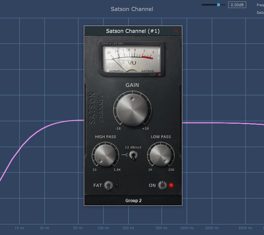The width and height of the screenshot is (264, 235).
Task: Click the 10 Hz axis label
Action: pyautogui.click(x=19, y=228)
